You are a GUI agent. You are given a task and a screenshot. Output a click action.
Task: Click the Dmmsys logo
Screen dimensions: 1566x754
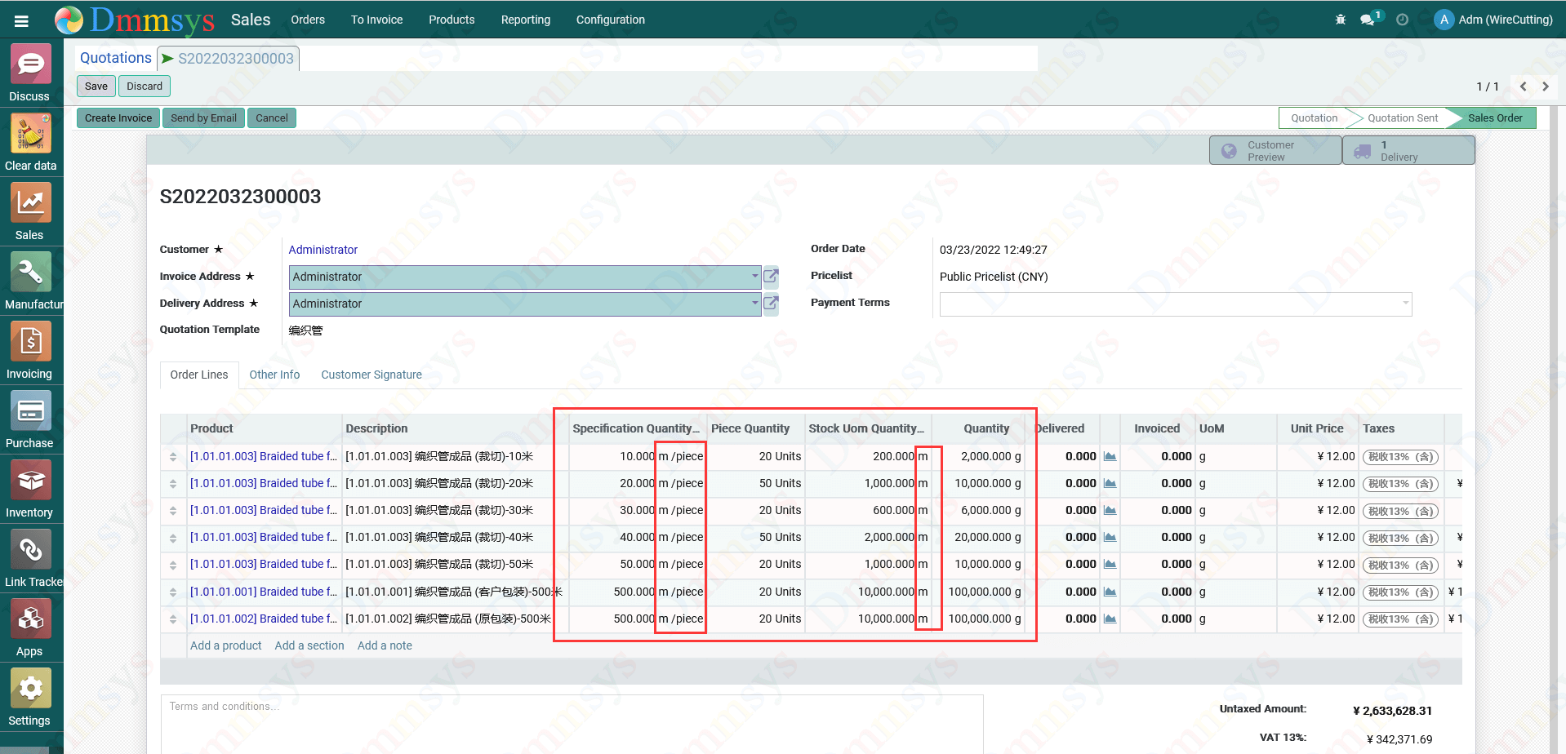[135, 20]
